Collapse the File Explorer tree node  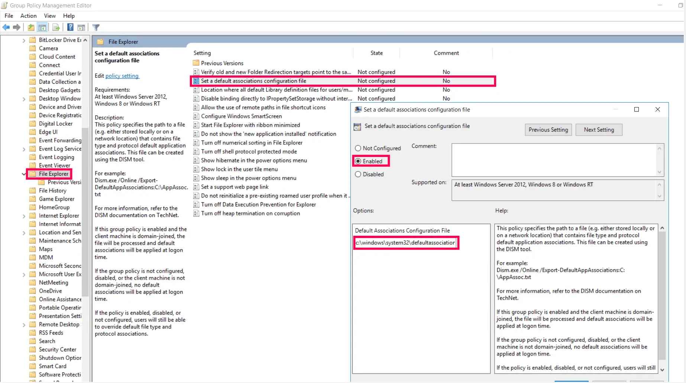[24, 174]
